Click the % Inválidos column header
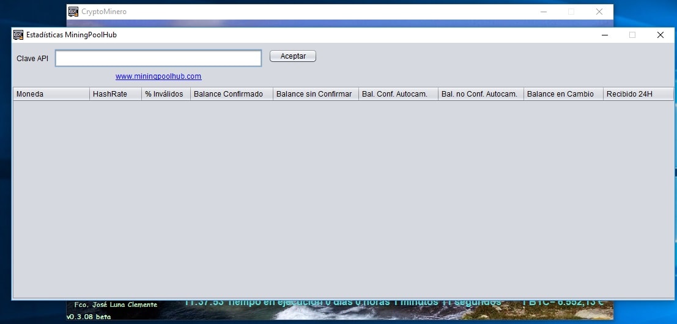The image size is (677, 324). click(x=166, y=94)
